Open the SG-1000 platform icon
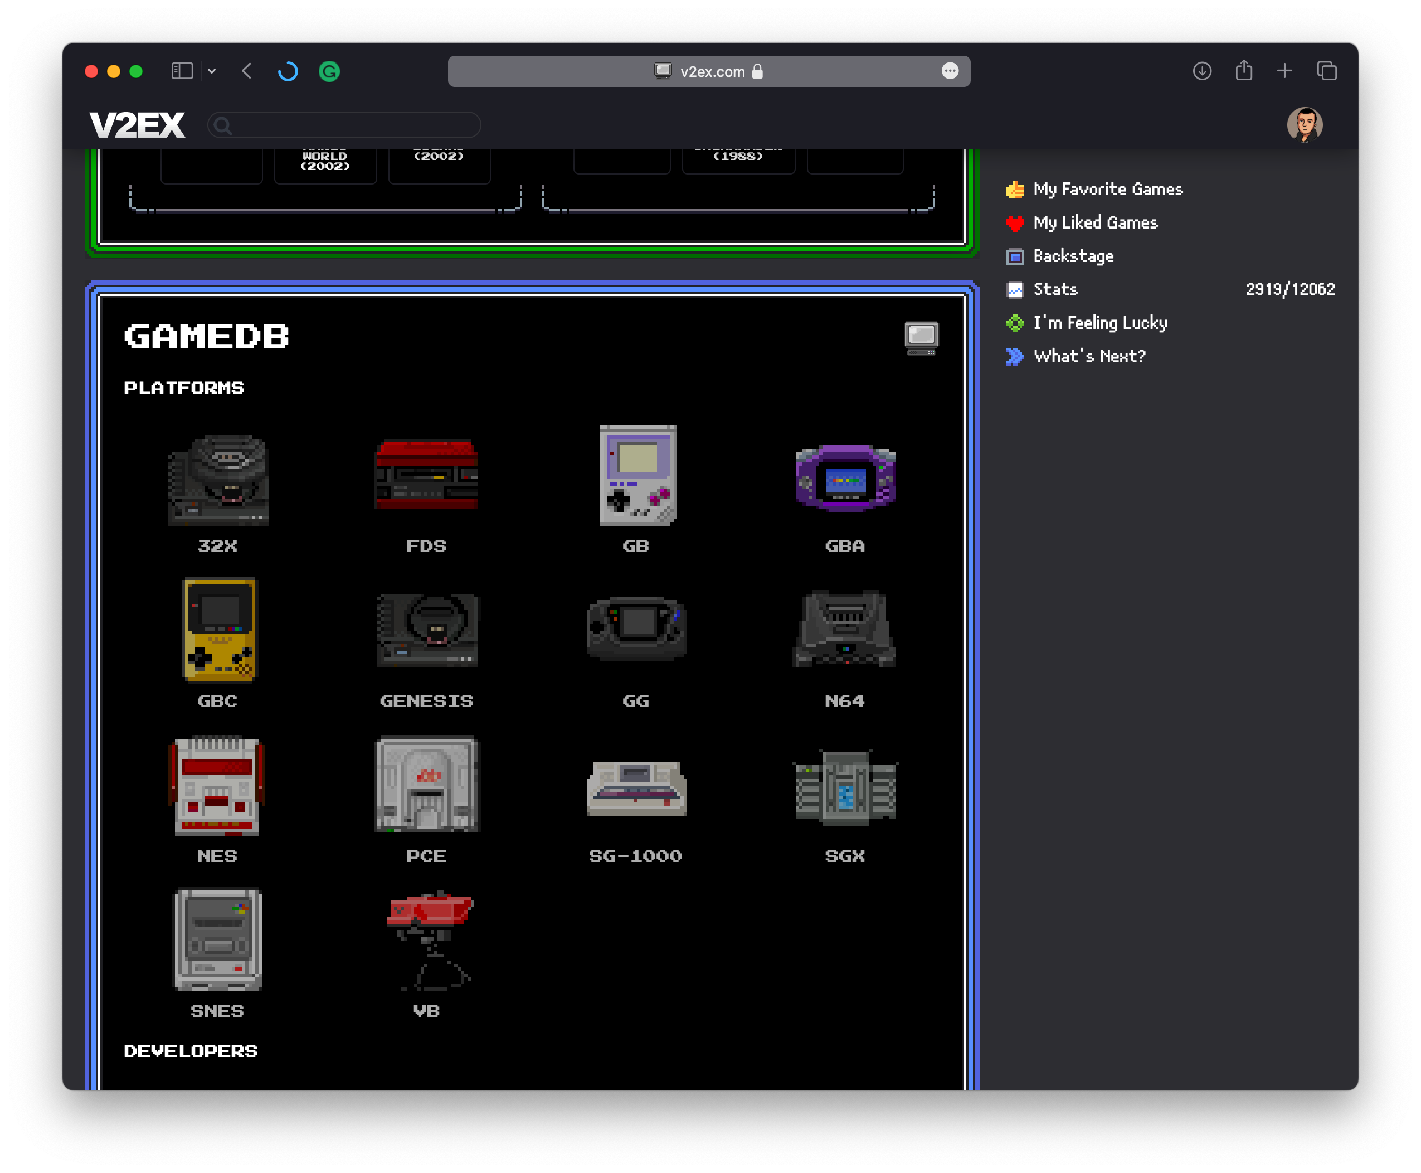This screenshot has width=1421, height=1173. (636, 788)
